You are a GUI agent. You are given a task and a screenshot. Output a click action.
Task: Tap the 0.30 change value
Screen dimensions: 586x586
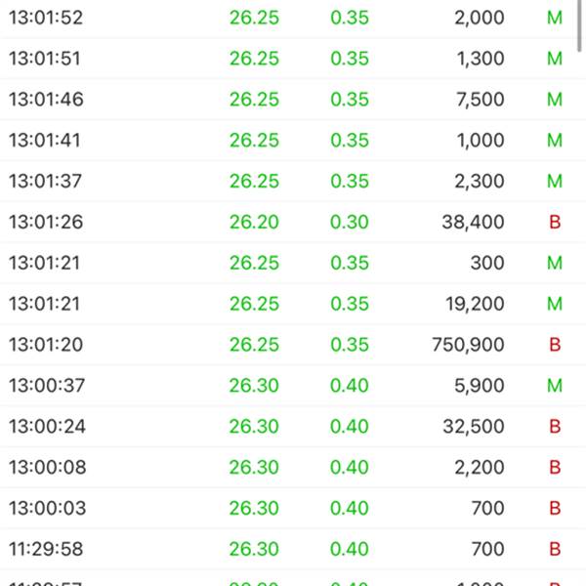point(350,222)
